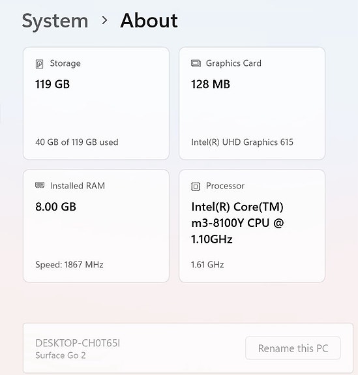Go back to System in breadcrumb
Viewport: 358px width, 375px height.
[x=55, y=22]
